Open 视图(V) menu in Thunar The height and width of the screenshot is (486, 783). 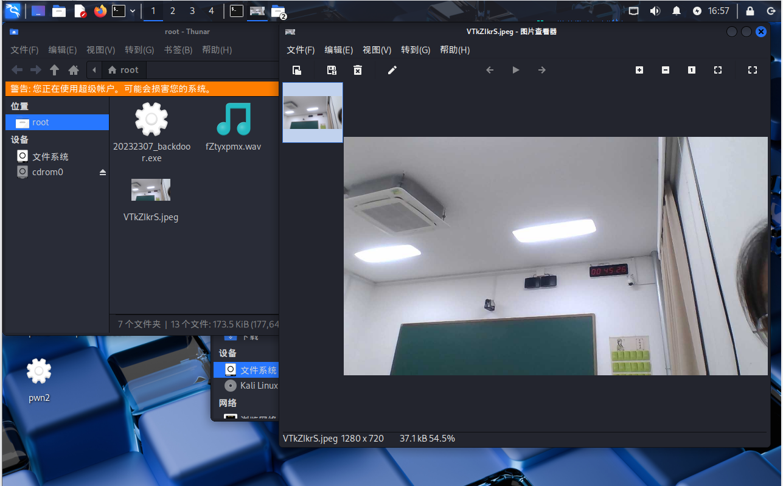100,50
